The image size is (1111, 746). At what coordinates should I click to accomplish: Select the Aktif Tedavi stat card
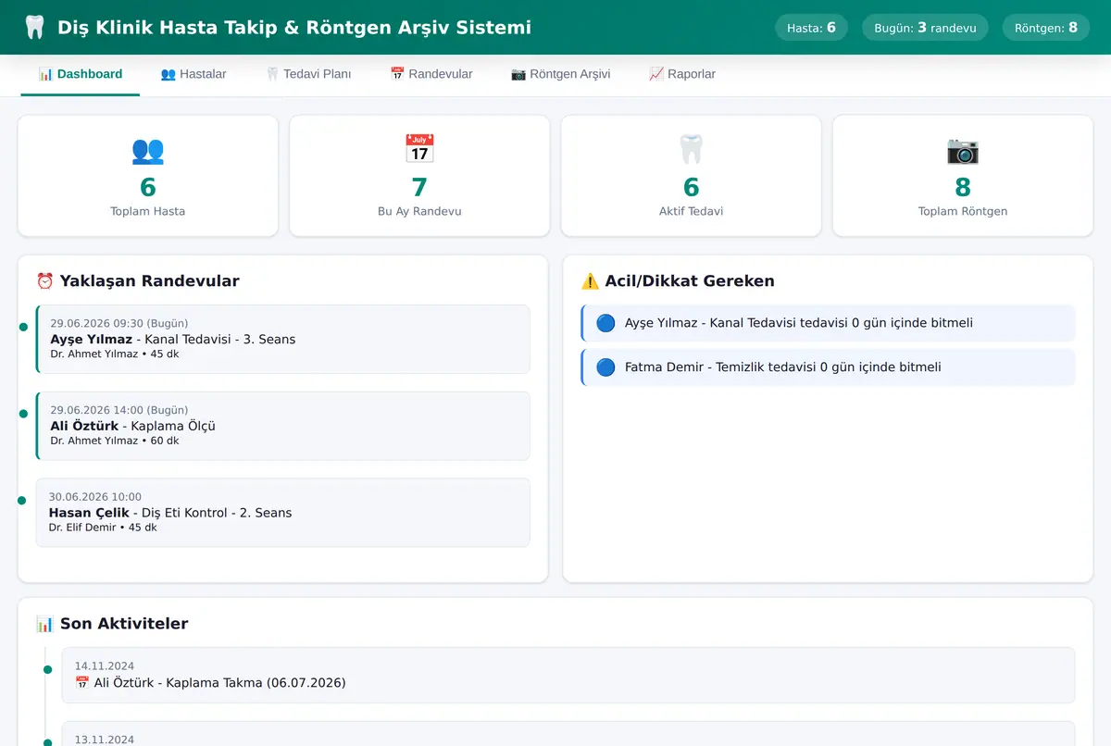[x=691, y=176]
